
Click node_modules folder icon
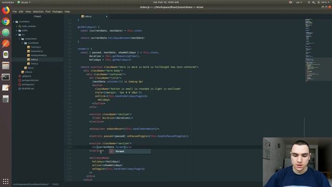(x=20, y=26)
